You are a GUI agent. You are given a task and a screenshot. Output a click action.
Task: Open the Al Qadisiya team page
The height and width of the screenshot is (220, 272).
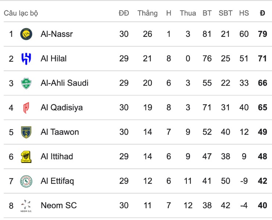click(61, 108)
